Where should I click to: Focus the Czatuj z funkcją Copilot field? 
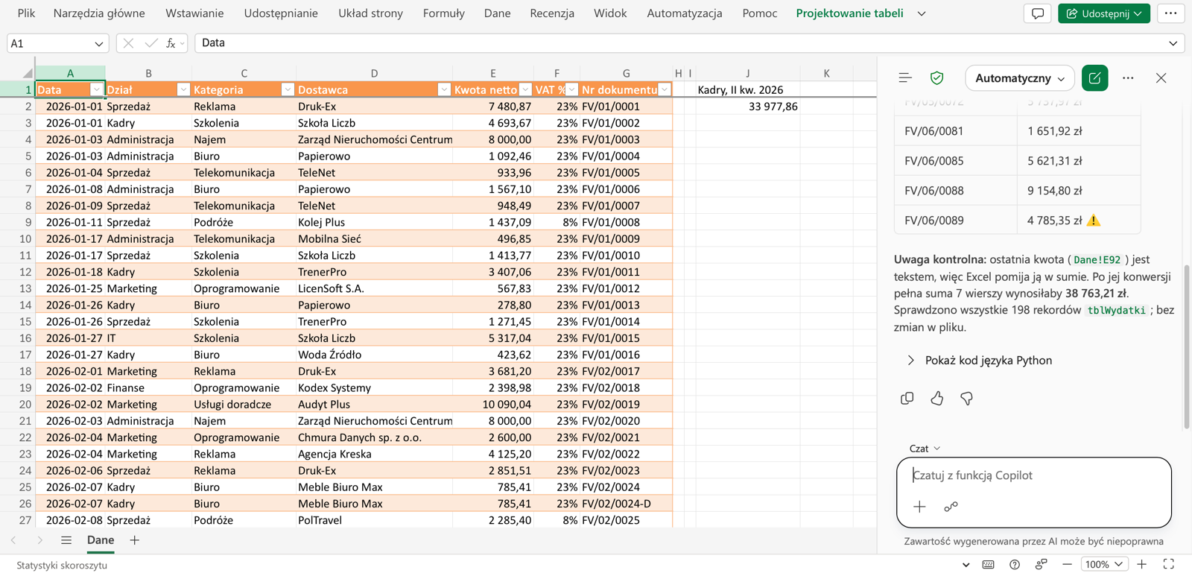[x=1033, y=475]
